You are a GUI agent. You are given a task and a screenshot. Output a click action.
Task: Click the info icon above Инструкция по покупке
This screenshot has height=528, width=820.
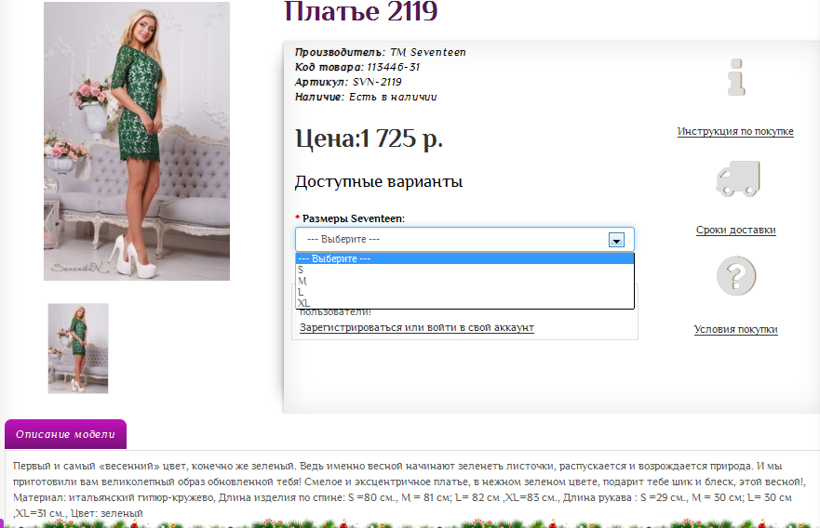pyautogui.click(x=736, y=77)
